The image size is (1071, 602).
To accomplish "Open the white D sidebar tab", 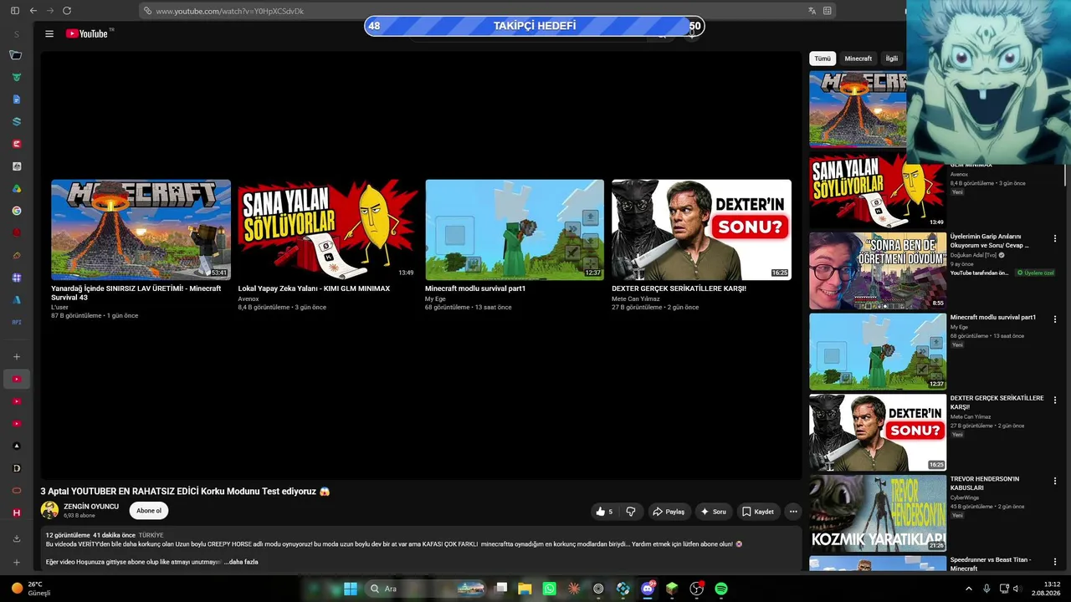I will point(17,468).
